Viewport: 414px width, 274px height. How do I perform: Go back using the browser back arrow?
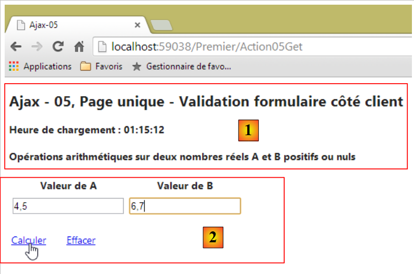[16, 47]
